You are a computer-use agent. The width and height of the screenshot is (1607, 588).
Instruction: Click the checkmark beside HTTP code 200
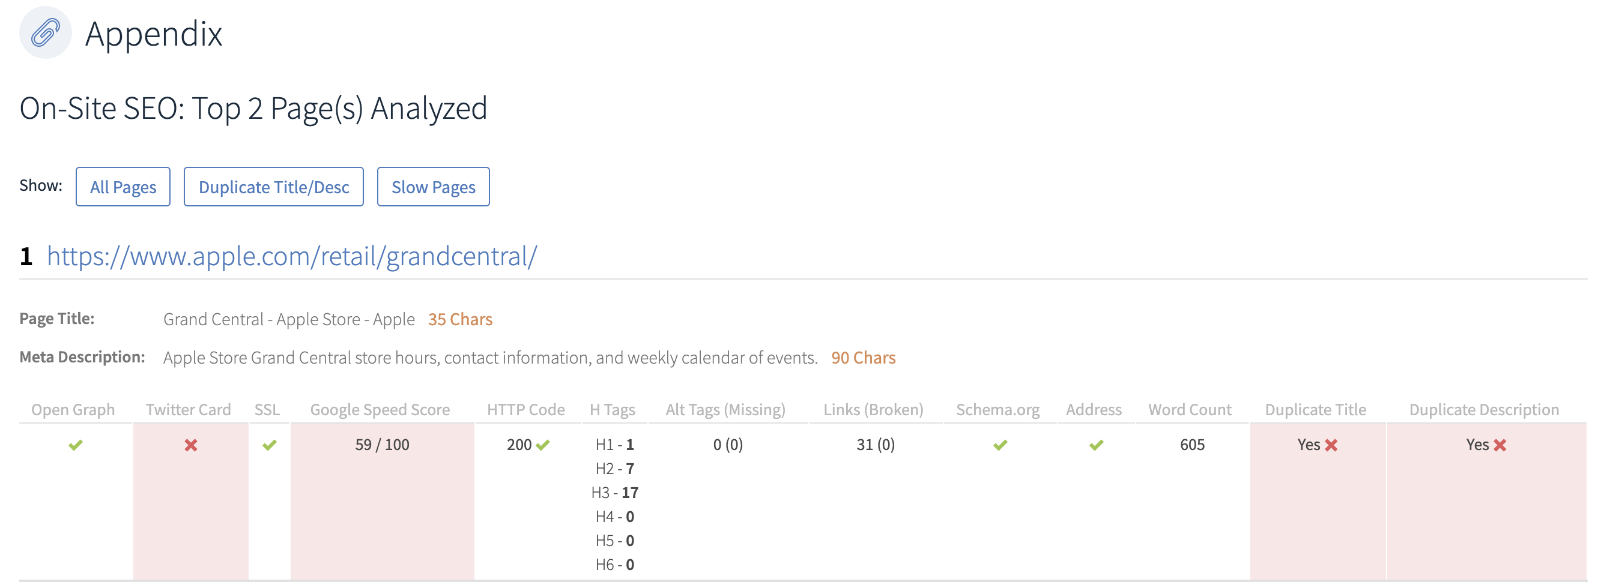[x=543, y=445]
